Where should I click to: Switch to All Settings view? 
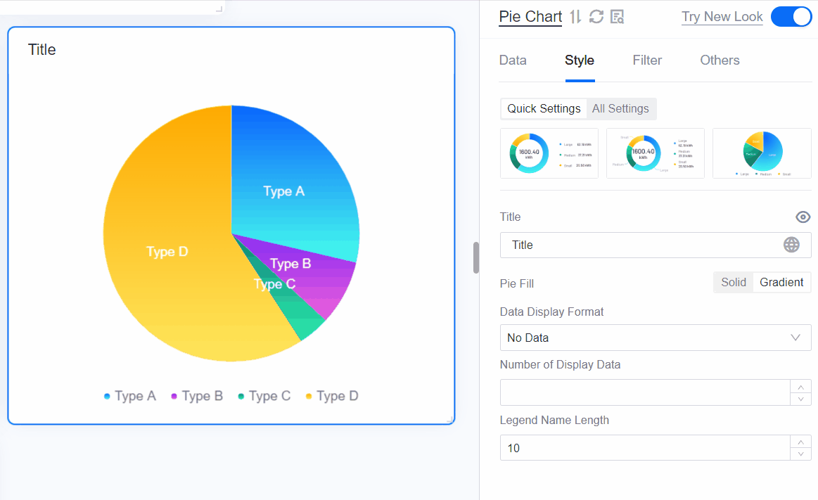(x=620, y=108)
